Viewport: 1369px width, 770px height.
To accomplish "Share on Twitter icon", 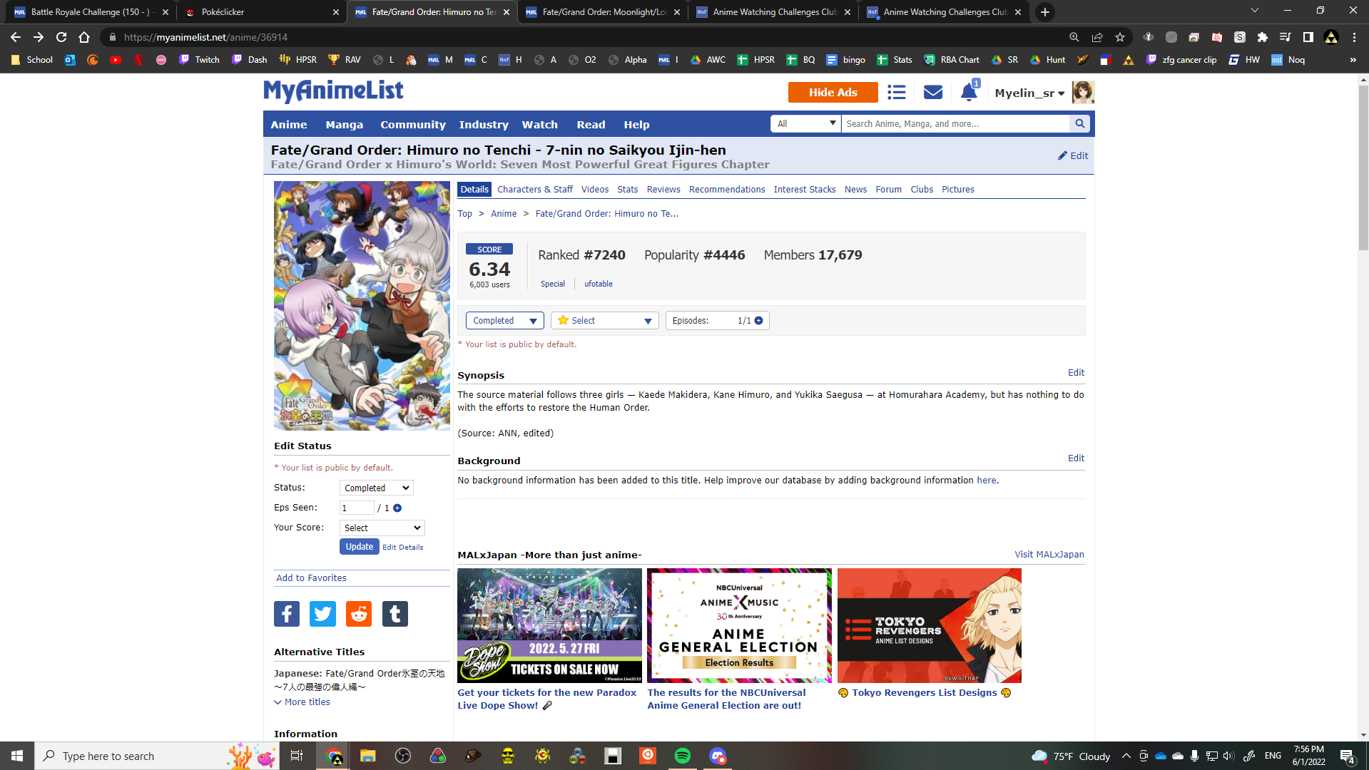I will point(322,614).
